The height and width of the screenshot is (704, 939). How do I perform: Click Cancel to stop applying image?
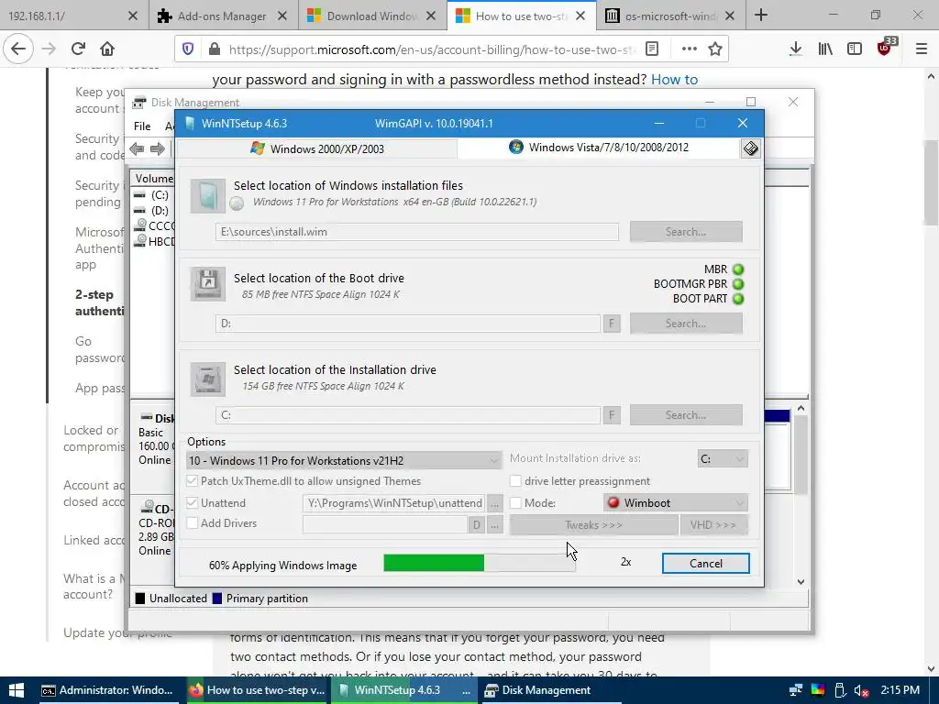pos(705,564)
